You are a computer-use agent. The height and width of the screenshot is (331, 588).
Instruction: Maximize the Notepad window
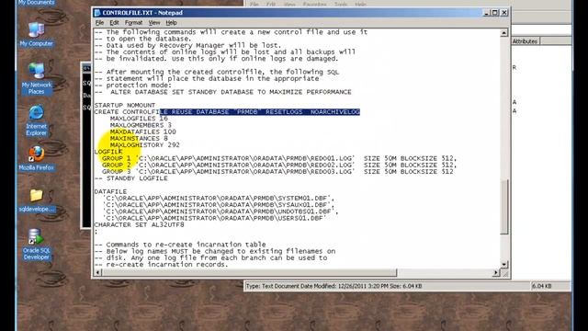pos(495,13)
